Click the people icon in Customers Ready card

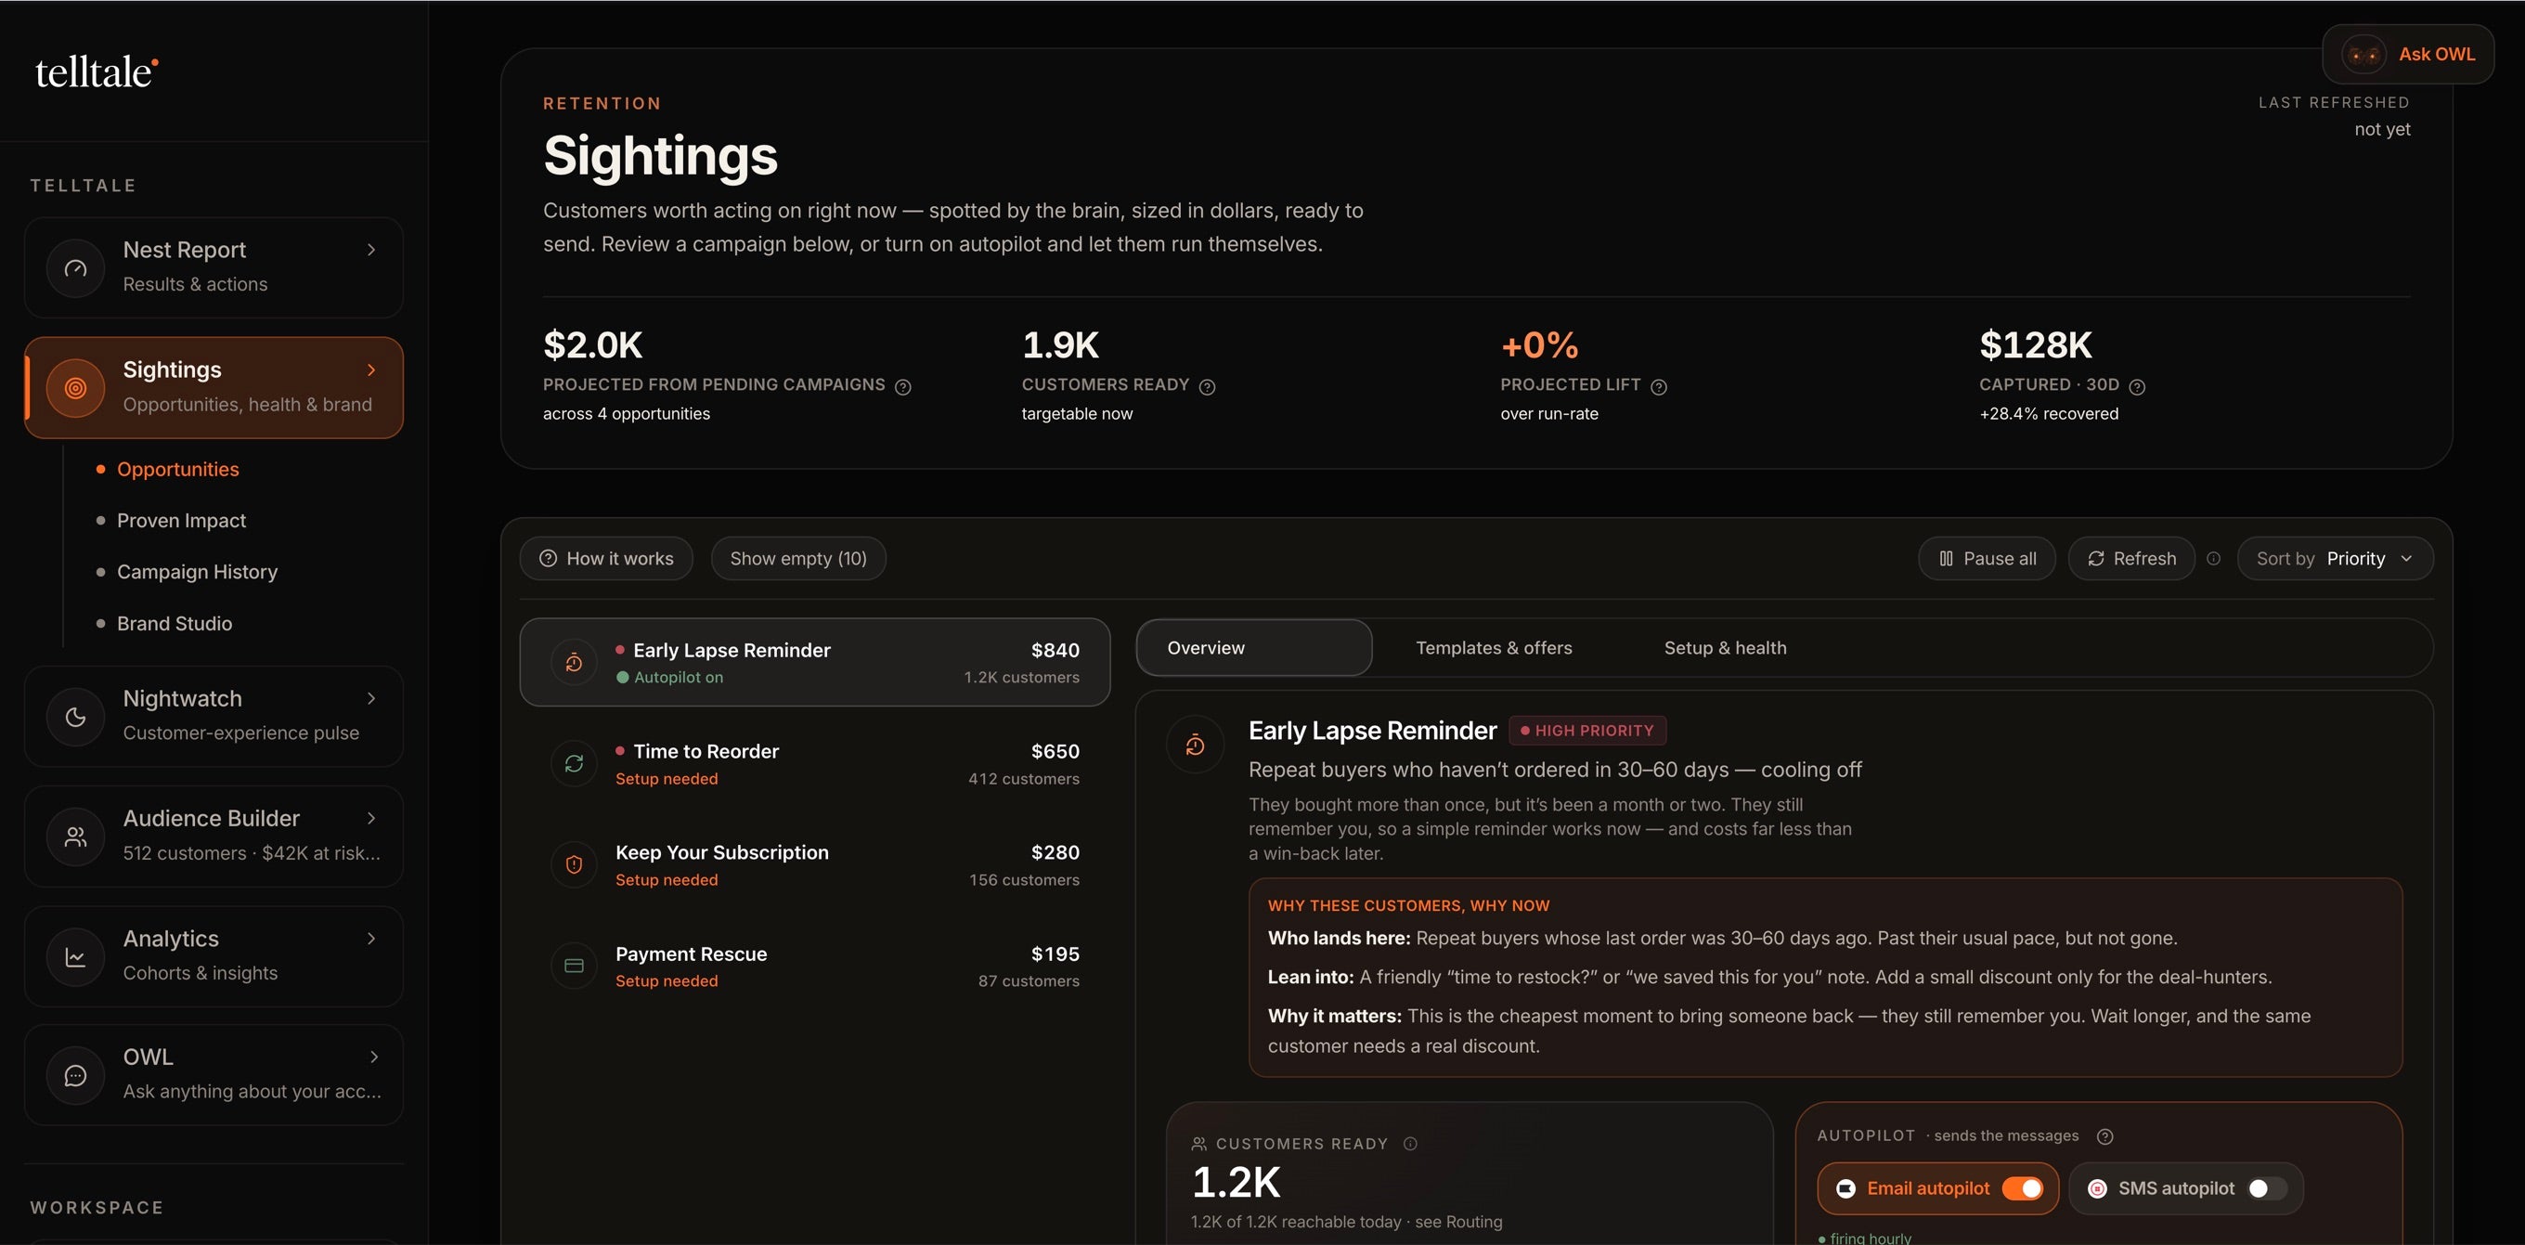(1198, 1144)
